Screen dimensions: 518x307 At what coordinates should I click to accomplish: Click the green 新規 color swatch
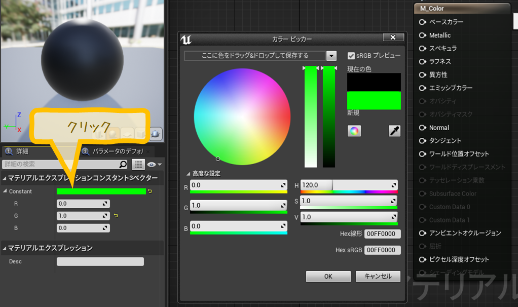pos(374,100)
